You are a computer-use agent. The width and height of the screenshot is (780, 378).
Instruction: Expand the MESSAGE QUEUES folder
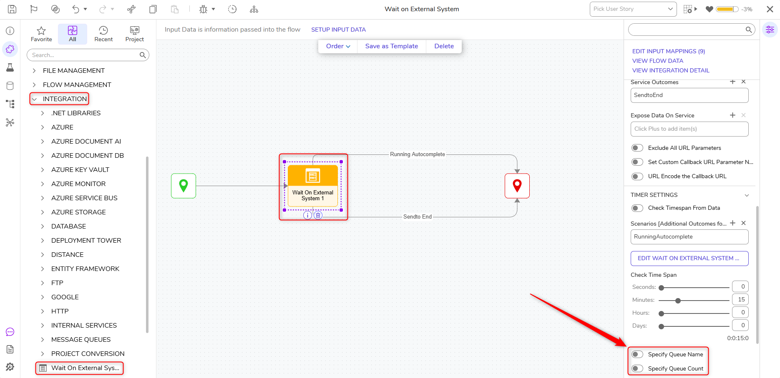coord(43,340)
